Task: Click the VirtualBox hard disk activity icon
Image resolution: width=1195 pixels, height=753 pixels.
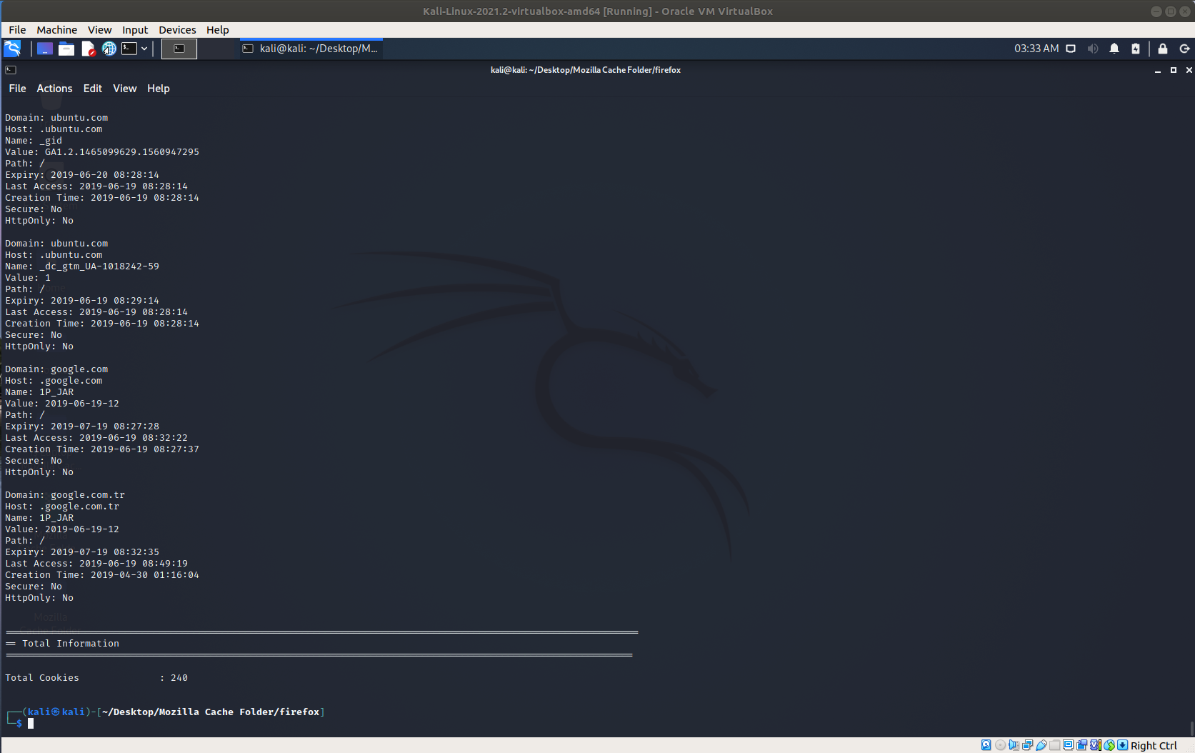Action: pyautogui.click(x=986, y=745)
